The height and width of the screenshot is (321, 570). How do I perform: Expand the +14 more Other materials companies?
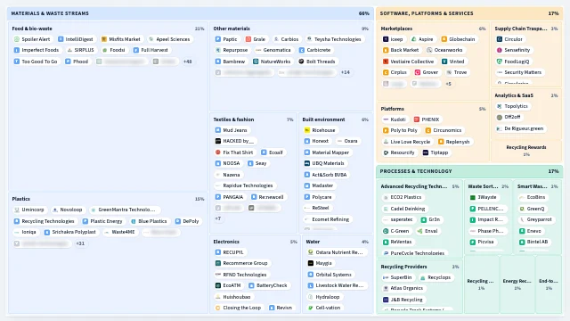[x=346, y=72]
